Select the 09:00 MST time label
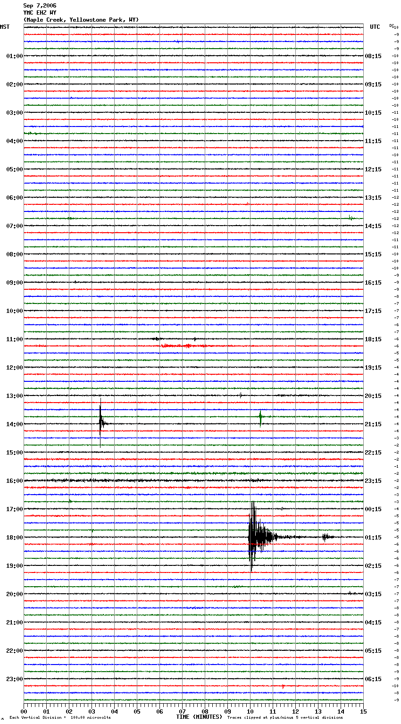Image resolution: width=401 pixels, height=724 pixels. (15, 283)
